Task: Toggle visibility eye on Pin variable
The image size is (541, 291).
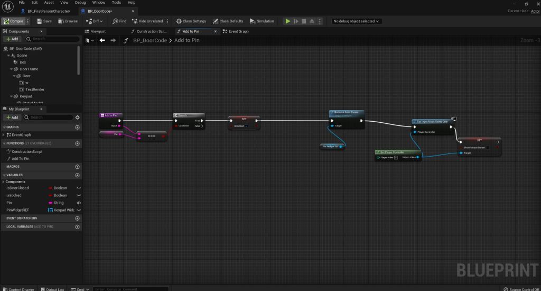Action: [78, 203]
